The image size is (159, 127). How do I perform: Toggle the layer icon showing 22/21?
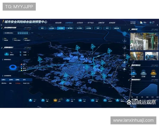pyautogui.click(x=117, y=100)
